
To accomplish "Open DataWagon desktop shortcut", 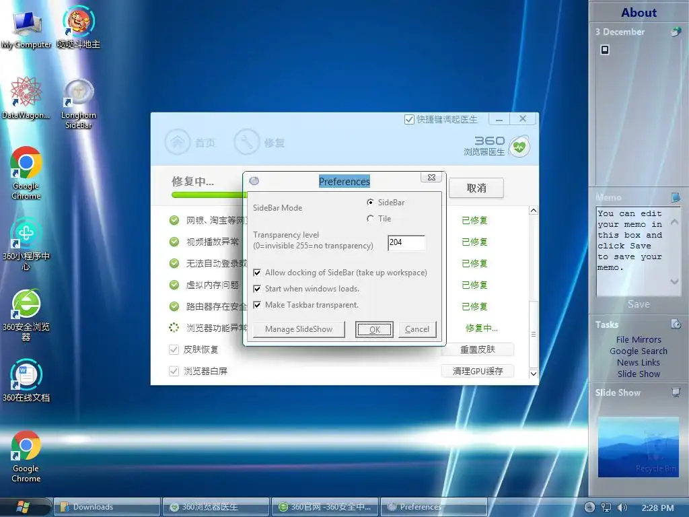I will (26, 98).
